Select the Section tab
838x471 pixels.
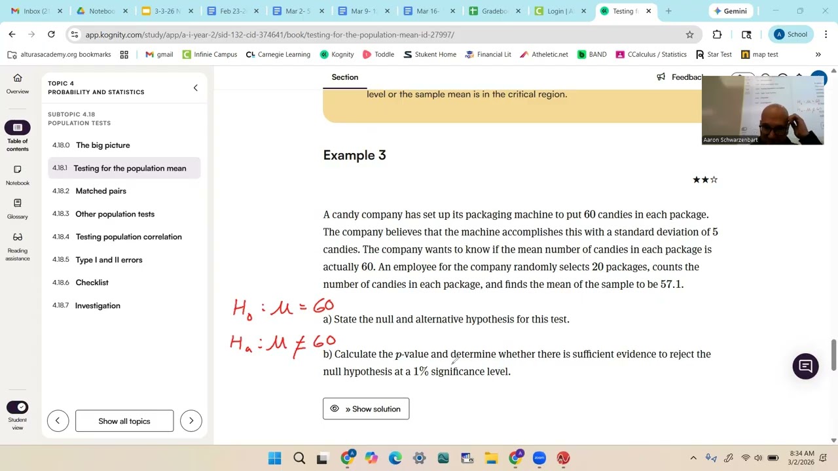click(345, 77)
